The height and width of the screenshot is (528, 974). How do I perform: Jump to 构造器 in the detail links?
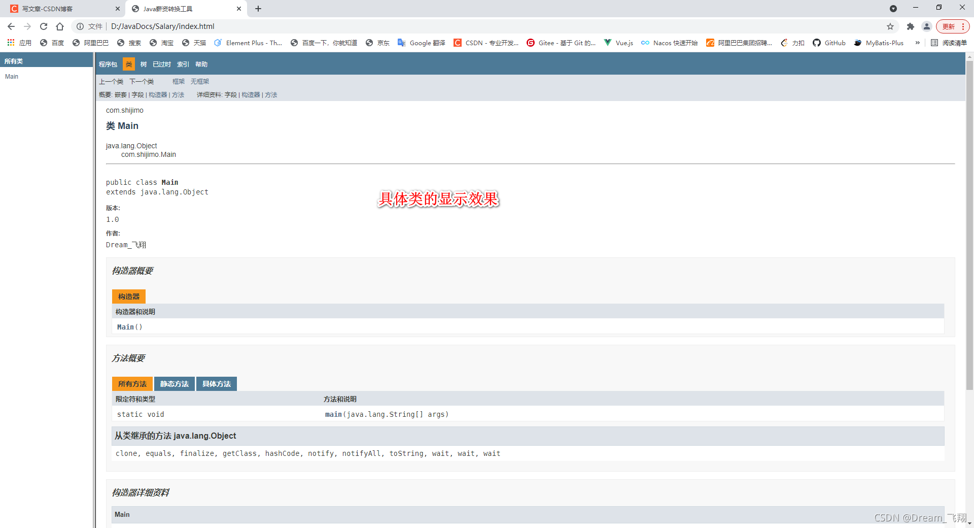point(251,95)
